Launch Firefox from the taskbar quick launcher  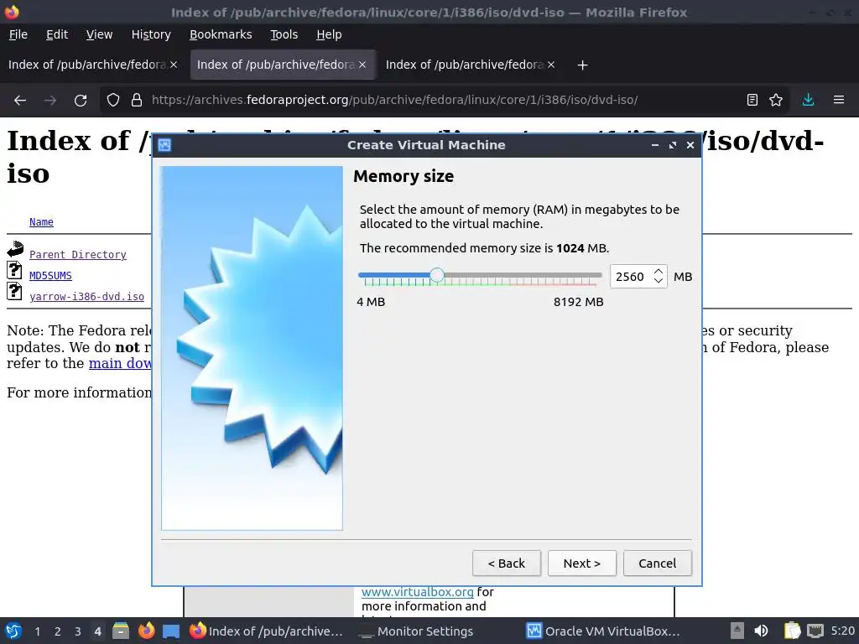coord(146,631)
